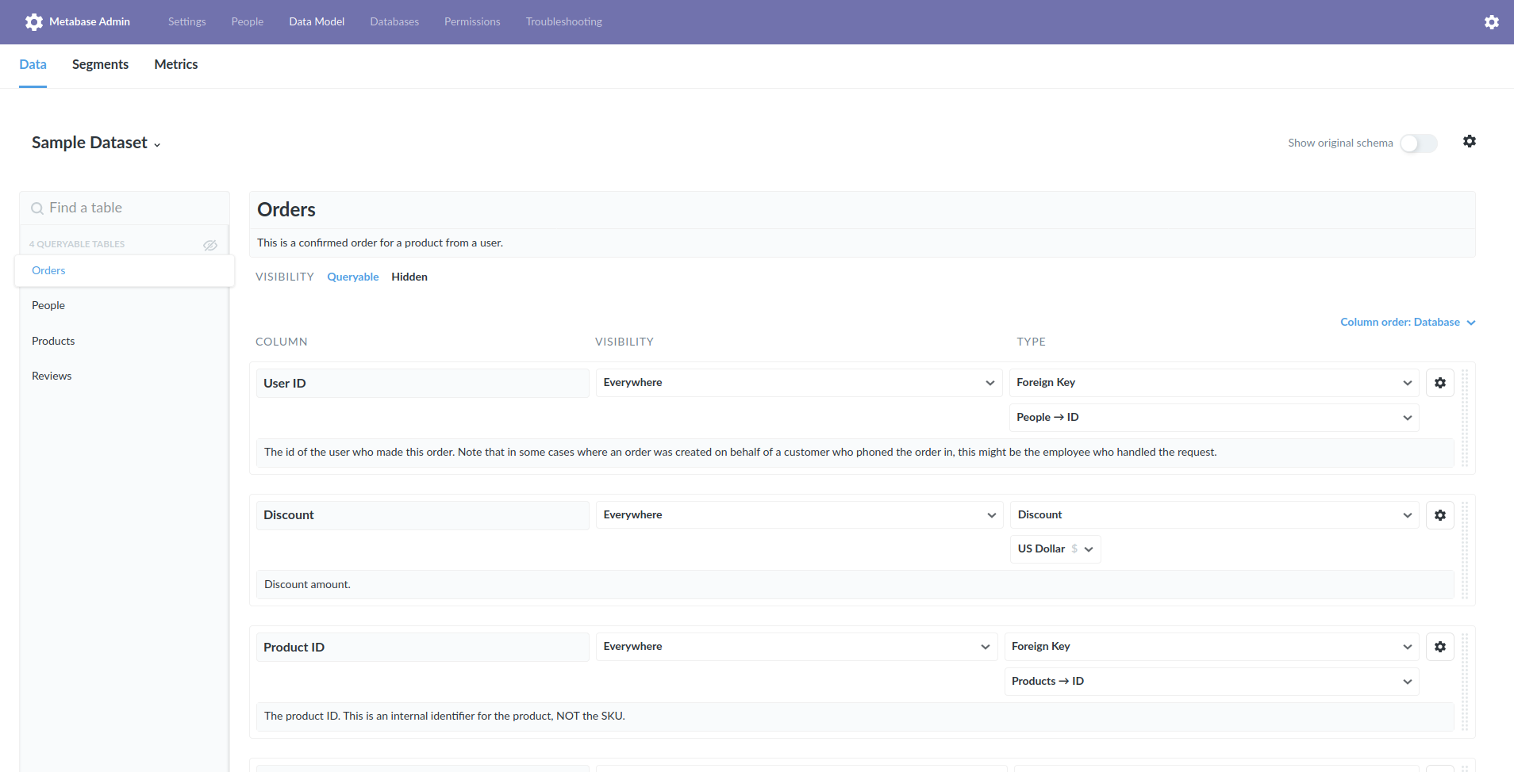Open Sample Dataset settings gear
The width and height of the screenshot is (1514, 772).
(x=1469, y=141)
